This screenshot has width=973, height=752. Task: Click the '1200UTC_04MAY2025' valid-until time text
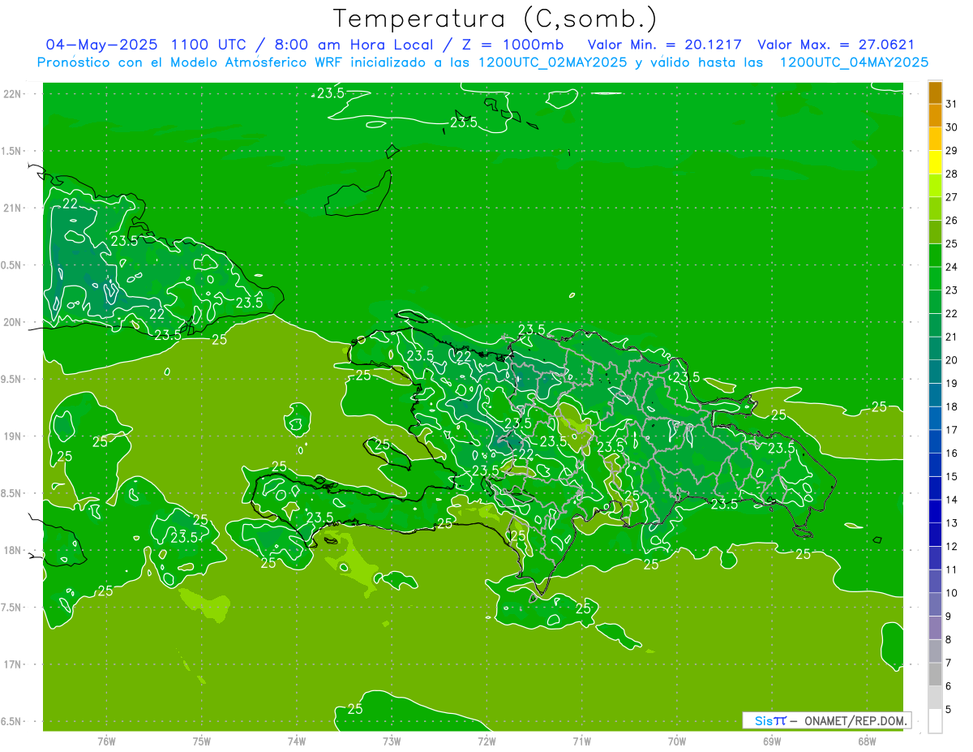pos(854,62)
